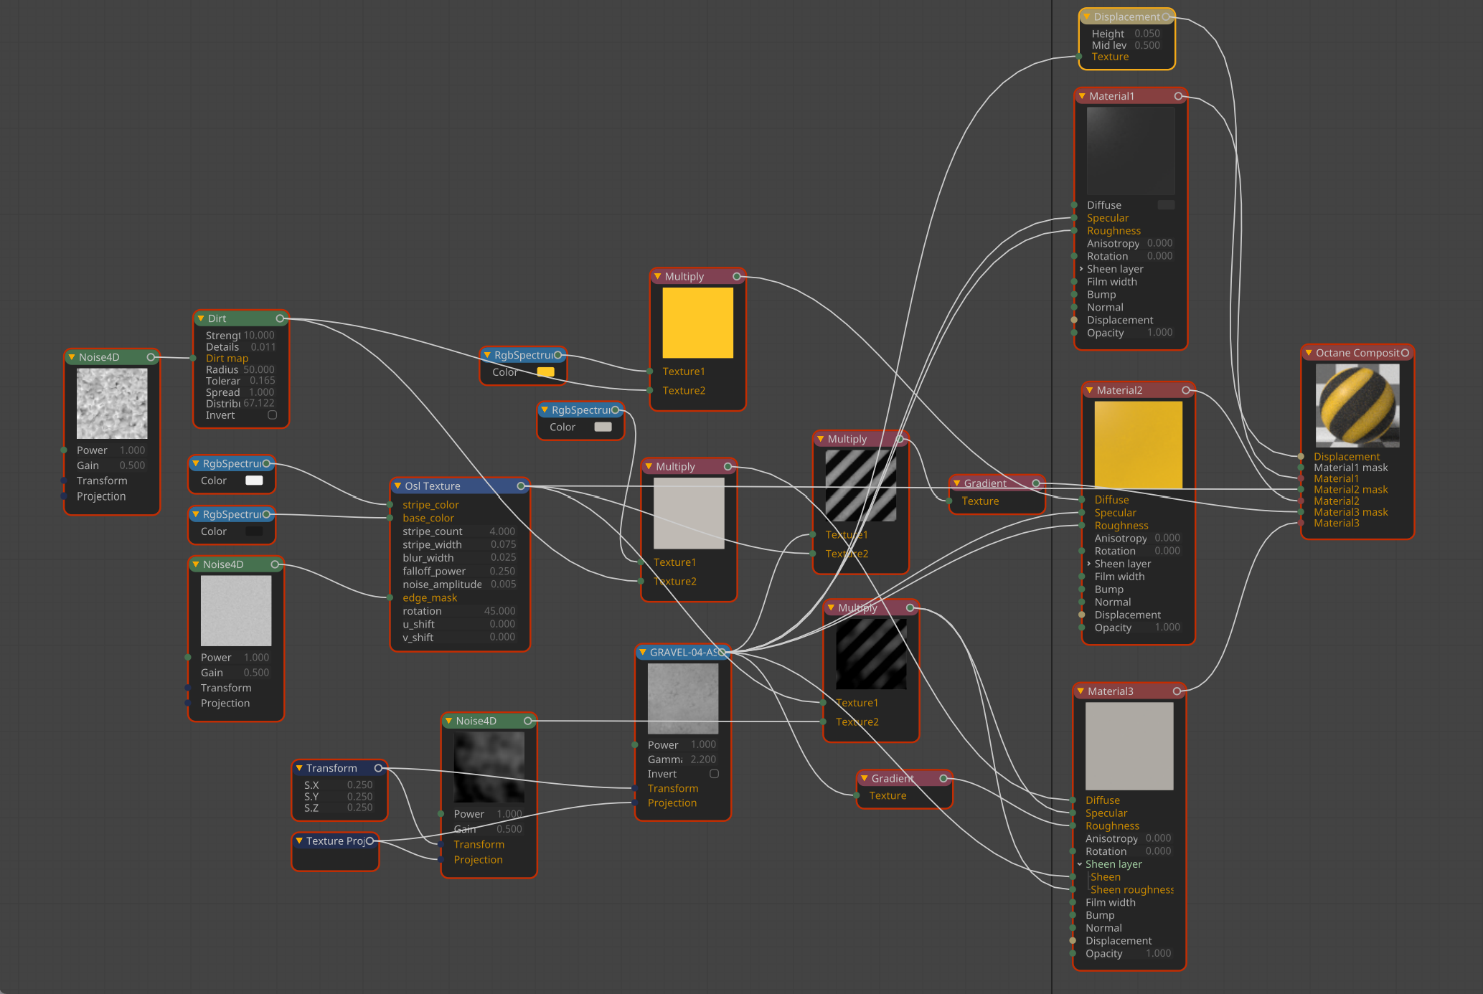The image size is (1483, 994).
Task: Enable Invert checkbox in GRAVEL node
Action: click(x=714, y=774)
